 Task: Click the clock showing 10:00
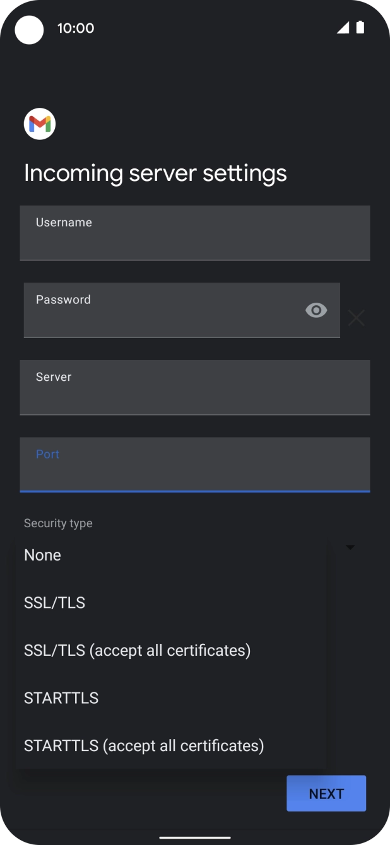click(x=75, y=28)
